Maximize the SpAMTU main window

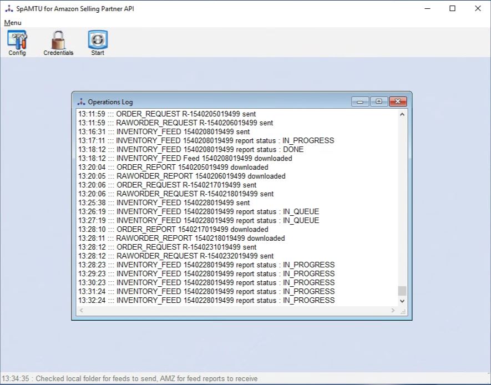click(453, 8)
